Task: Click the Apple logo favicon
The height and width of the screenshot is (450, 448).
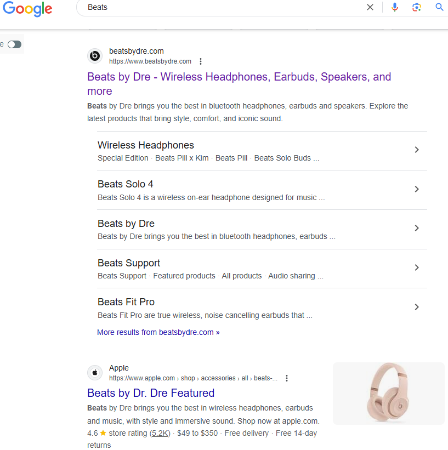Action: 95,373
